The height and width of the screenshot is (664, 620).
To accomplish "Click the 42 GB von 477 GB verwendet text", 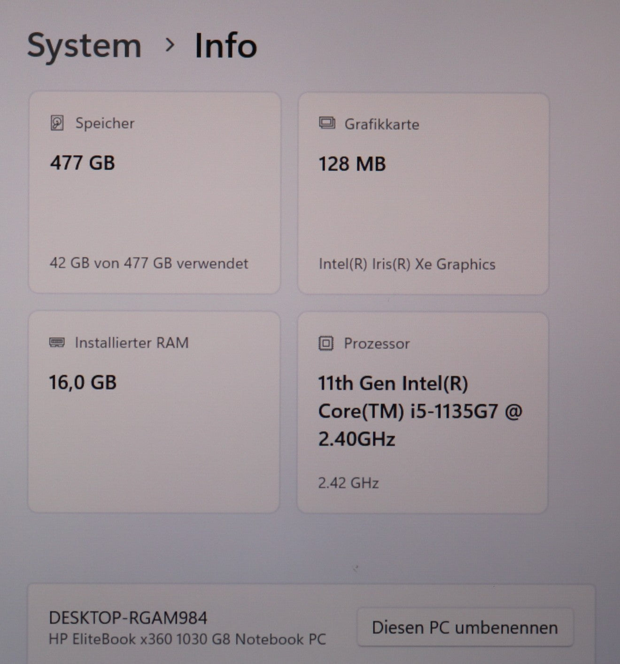I will click(x=149, y=263).
